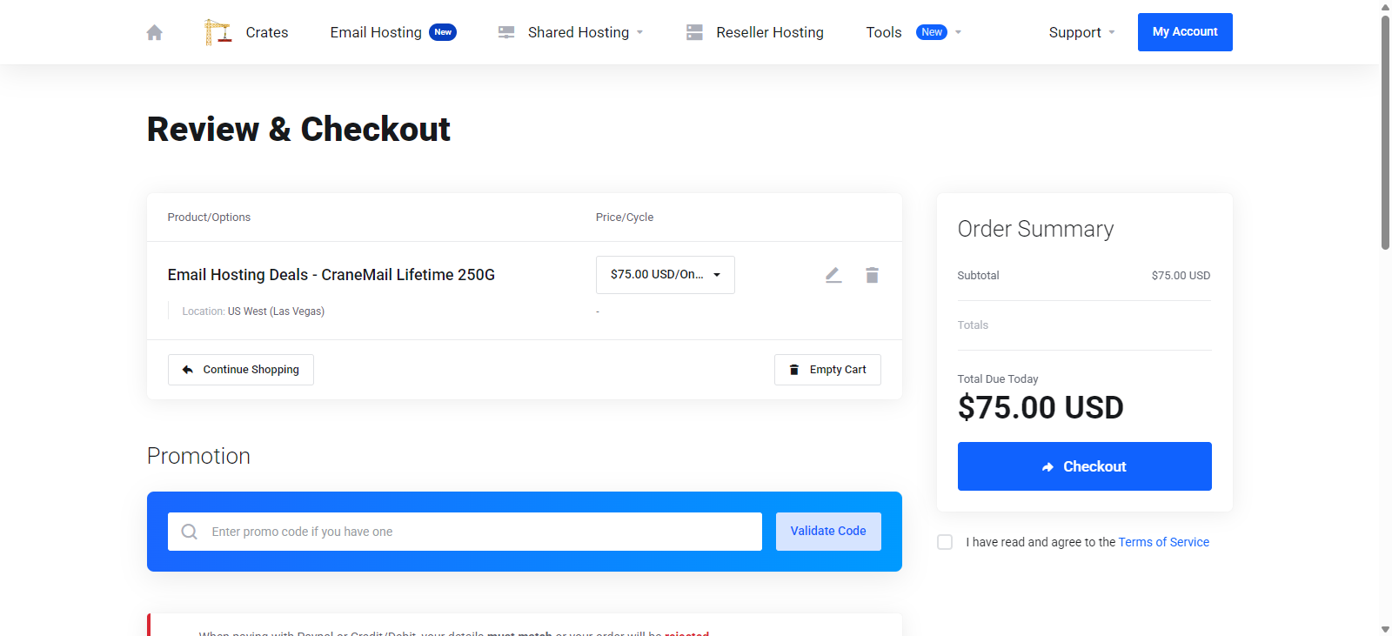Click the crane logo icon
Image resolution: width=1392 pixels, height=636 pixels.
[217, 32]
